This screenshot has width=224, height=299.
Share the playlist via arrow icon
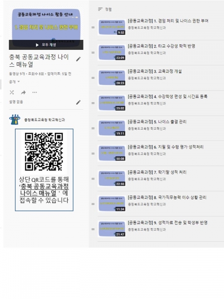point(23,93)
